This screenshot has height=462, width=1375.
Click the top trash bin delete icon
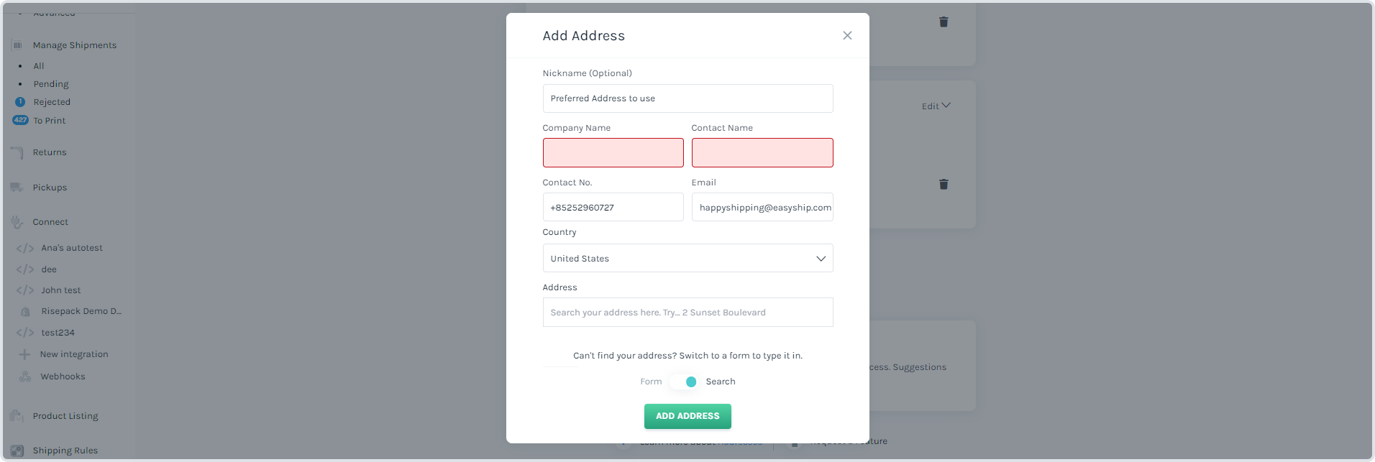tap(944, 22)
